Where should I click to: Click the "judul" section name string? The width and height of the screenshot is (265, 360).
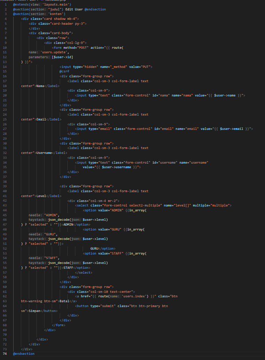[51, 9]
